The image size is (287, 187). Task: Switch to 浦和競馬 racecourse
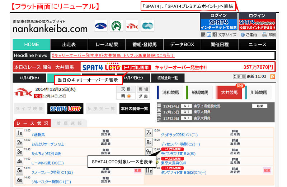tap(170, 92)
